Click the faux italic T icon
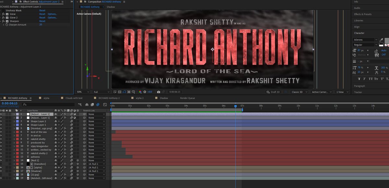The image size is (389, 188). tap(364, 79)
